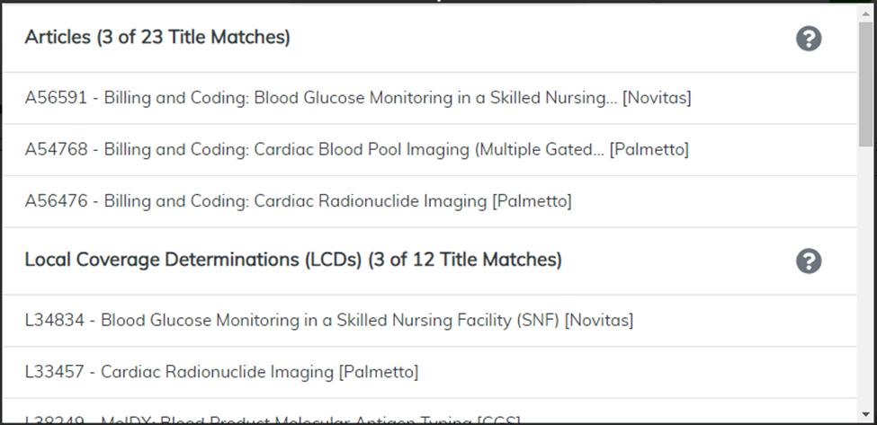The width and height of the screenshot is (877, 425).
Task: Open LCD L34834 Blood Glucose Monitoring
Action: pos(328,320)
